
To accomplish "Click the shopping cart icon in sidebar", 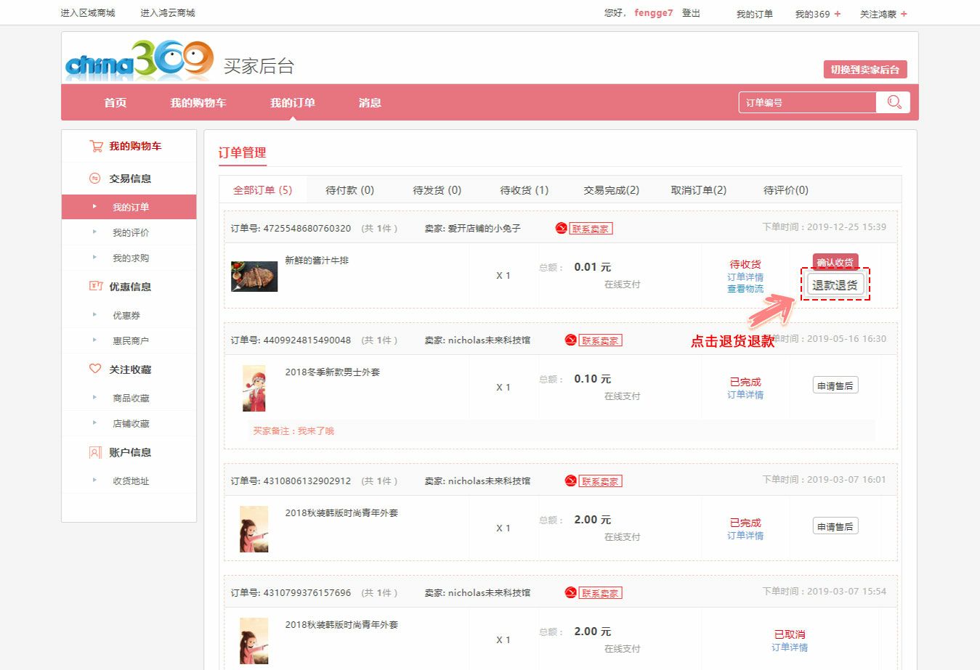I will [x=95, y=146].
